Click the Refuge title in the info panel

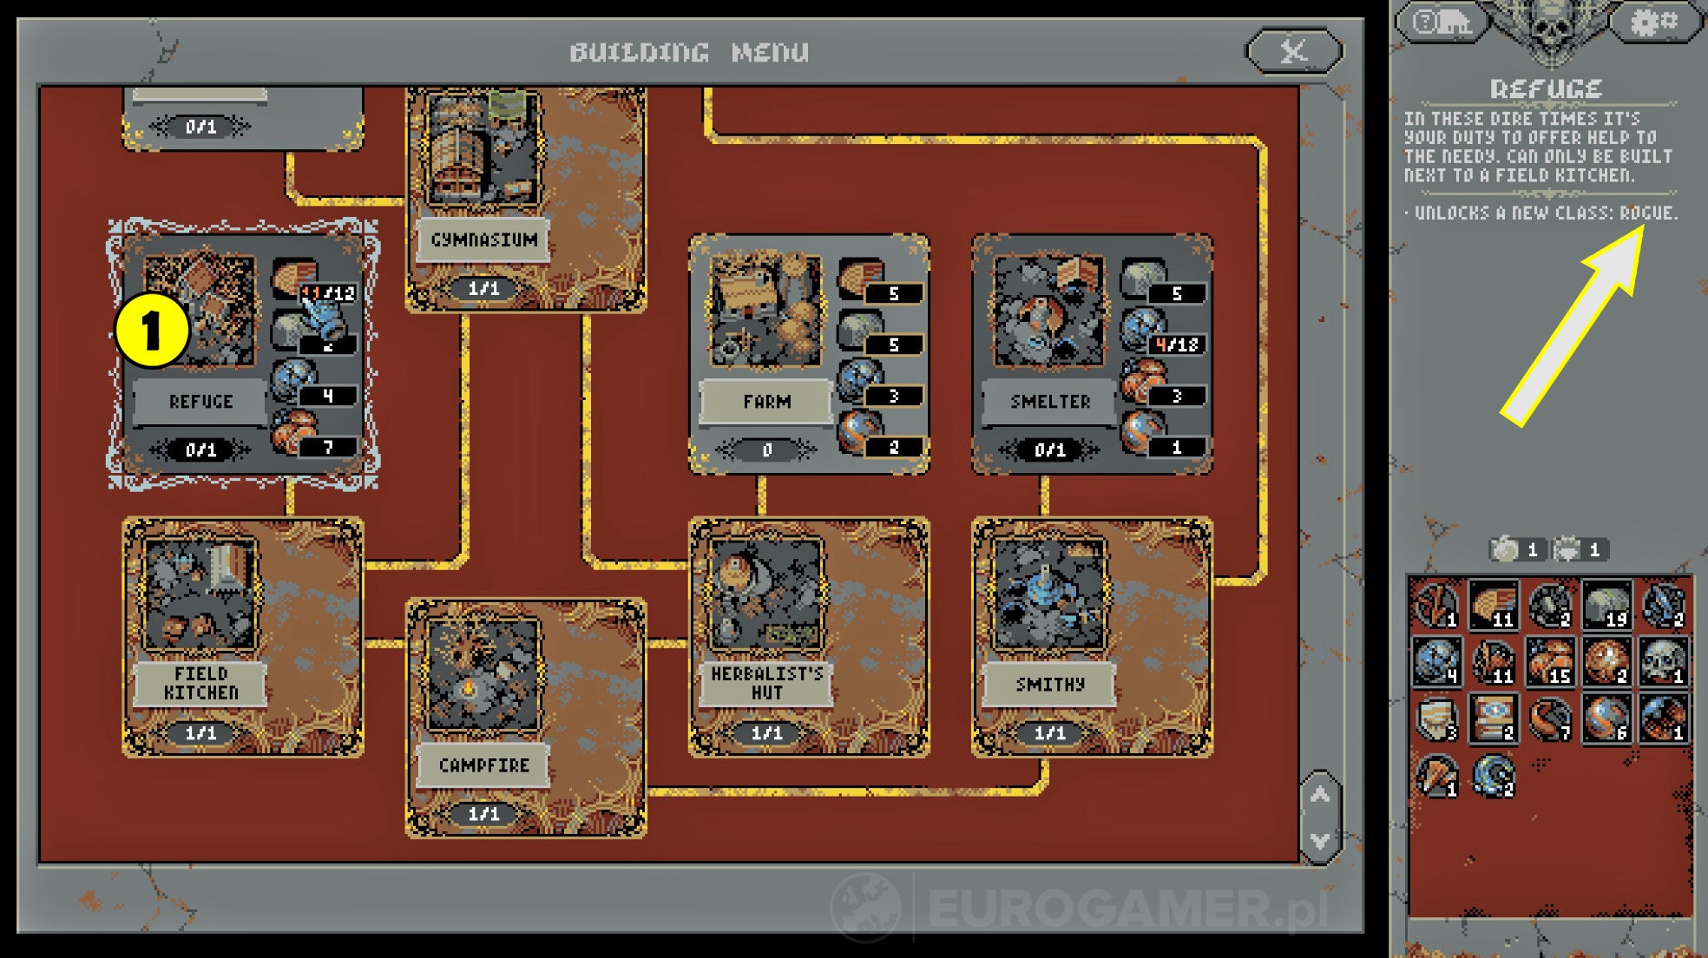point(1546,89)
